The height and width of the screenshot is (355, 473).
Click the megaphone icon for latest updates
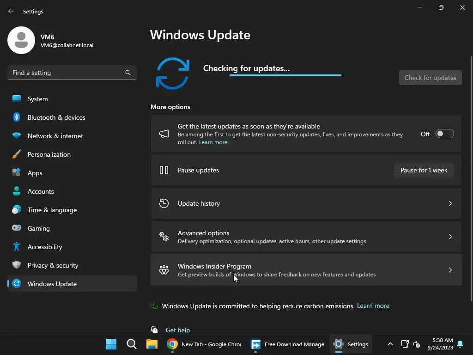164,134
